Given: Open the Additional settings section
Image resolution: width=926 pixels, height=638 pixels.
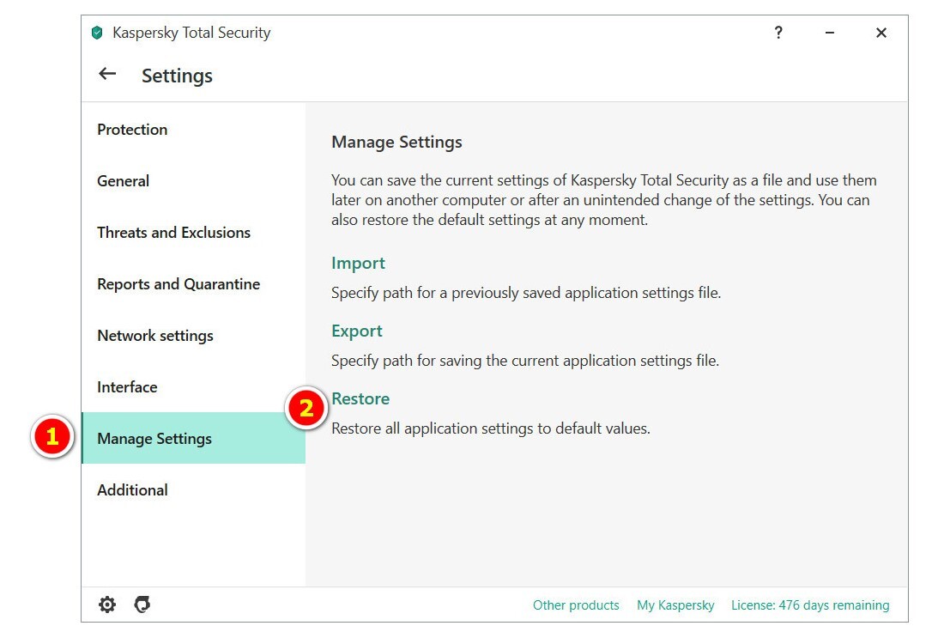Looking at the screenshot, I should (x=132, y=490).
